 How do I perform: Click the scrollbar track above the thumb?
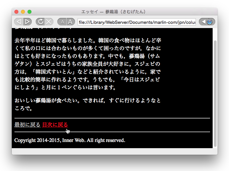tap(215, 34)
